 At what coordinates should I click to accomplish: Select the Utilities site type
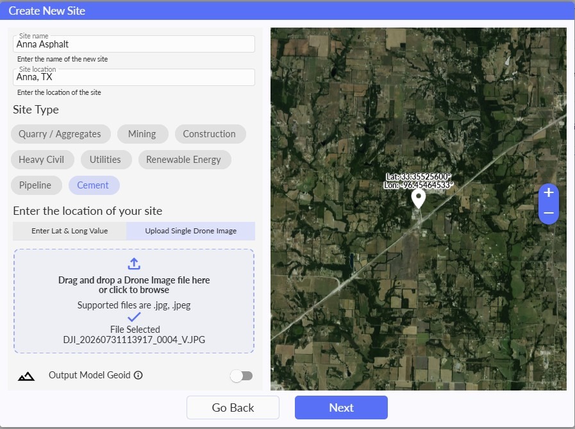coord(106,160)
